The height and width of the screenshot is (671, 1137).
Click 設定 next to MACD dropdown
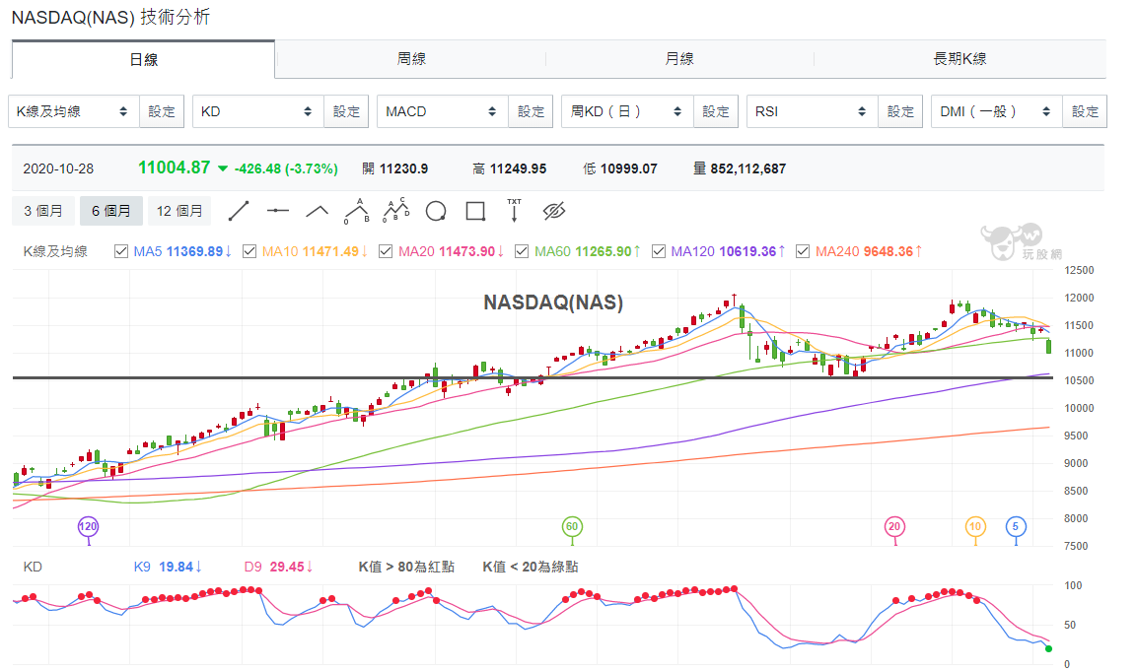click(531, 111)
